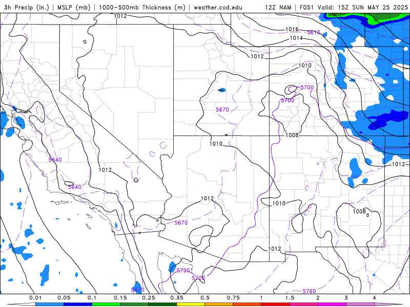The image size is (410, 307).
Task: Click the 0.01 legend value label
Action: pyautogui.click(x=35, y=298)
